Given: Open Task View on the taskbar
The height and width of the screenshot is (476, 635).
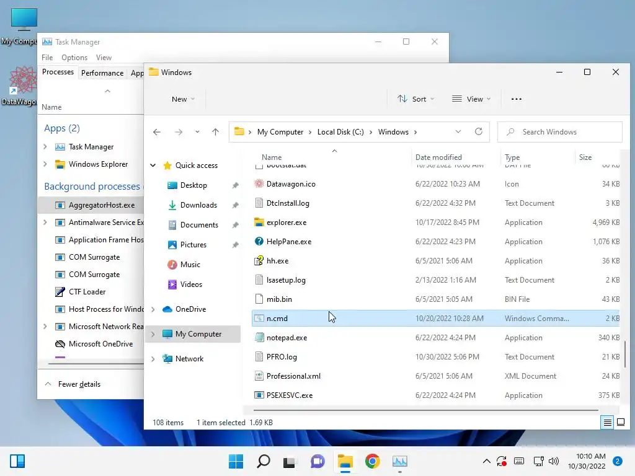Looking at the screenshot, I should [289, 461].
